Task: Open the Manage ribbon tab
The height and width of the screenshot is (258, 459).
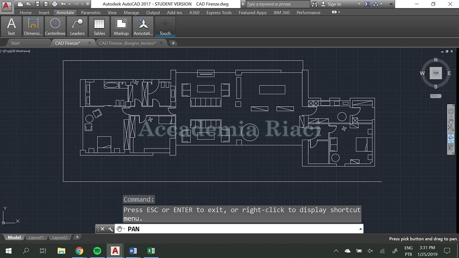Action: (x=131, y=13)
